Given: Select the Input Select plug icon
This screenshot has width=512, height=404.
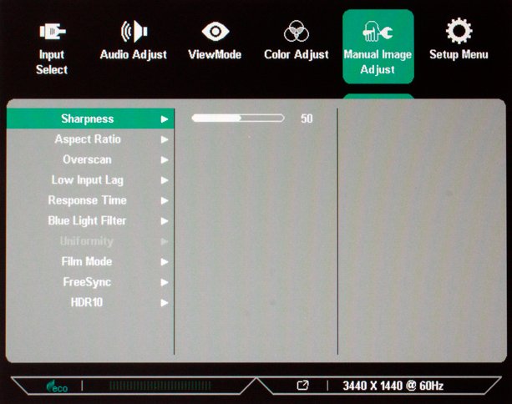Looking at the screenshot, I should click(52, 33).
